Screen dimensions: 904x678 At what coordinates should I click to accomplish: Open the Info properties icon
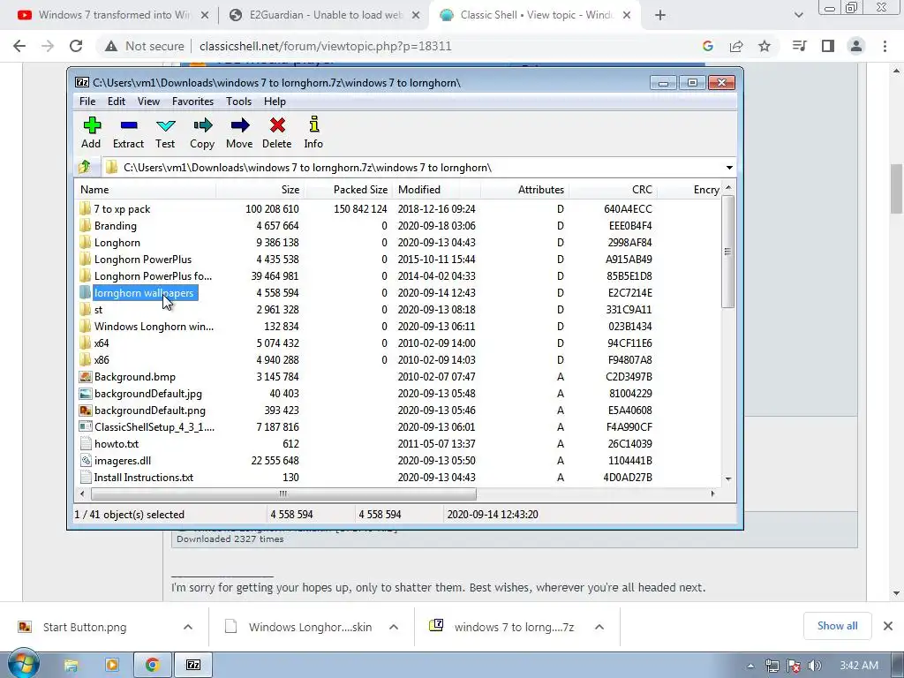coord(313,124)
